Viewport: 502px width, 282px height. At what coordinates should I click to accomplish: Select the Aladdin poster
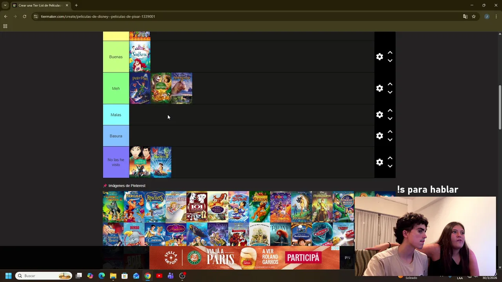click(176, 234)
